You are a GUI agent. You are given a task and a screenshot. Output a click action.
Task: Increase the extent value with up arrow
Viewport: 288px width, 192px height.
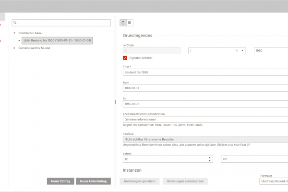[210, 157]
